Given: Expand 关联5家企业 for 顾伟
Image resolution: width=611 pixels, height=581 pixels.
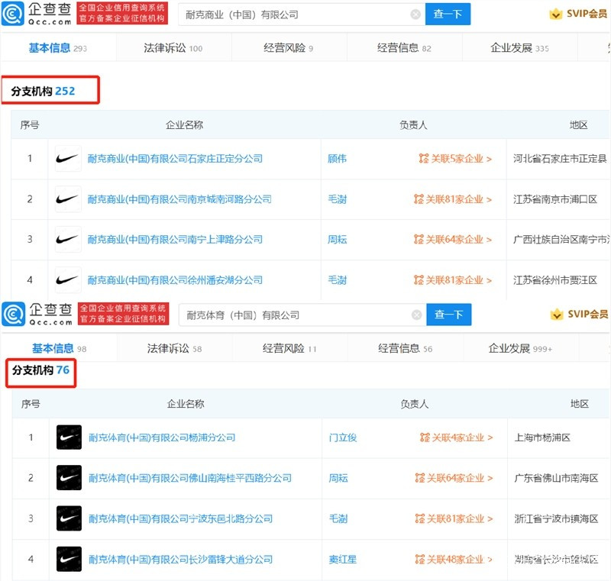Looking at the screenshot, I should [x=455, y=159].
